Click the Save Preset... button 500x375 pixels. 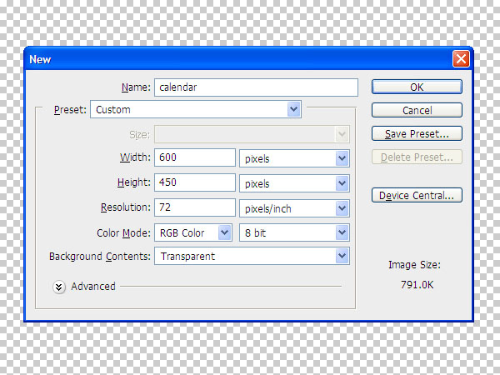pyautogui.click(x=417, y=133)
